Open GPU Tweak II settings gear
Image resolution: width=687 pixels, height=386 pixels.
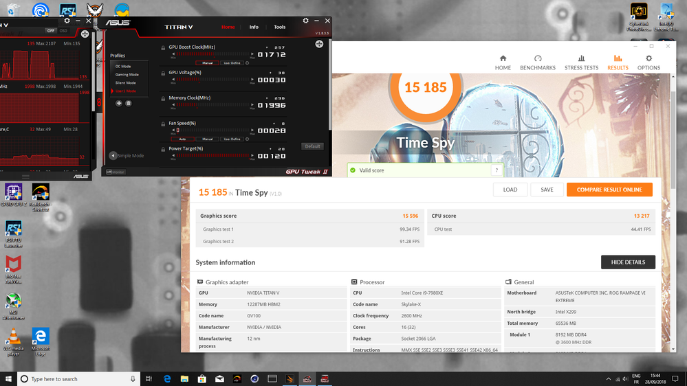(x=305, y=21)
